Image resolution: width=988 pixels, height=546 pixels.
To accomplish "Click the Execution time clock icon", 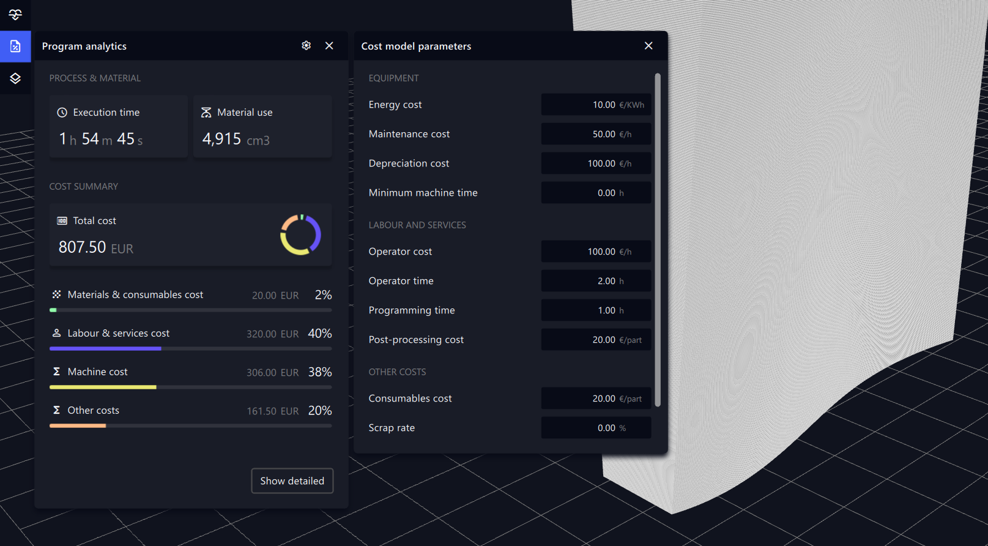I will tap(62, 113).
